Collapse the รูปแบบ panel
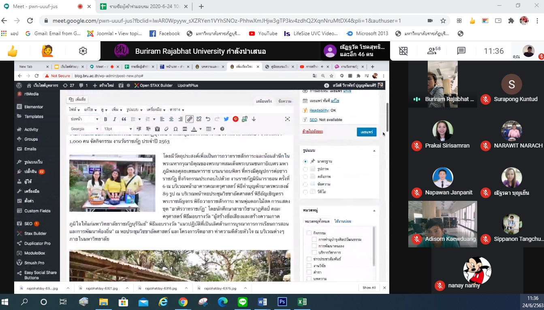This screenshot has height=310, width=544. point(374,151)
